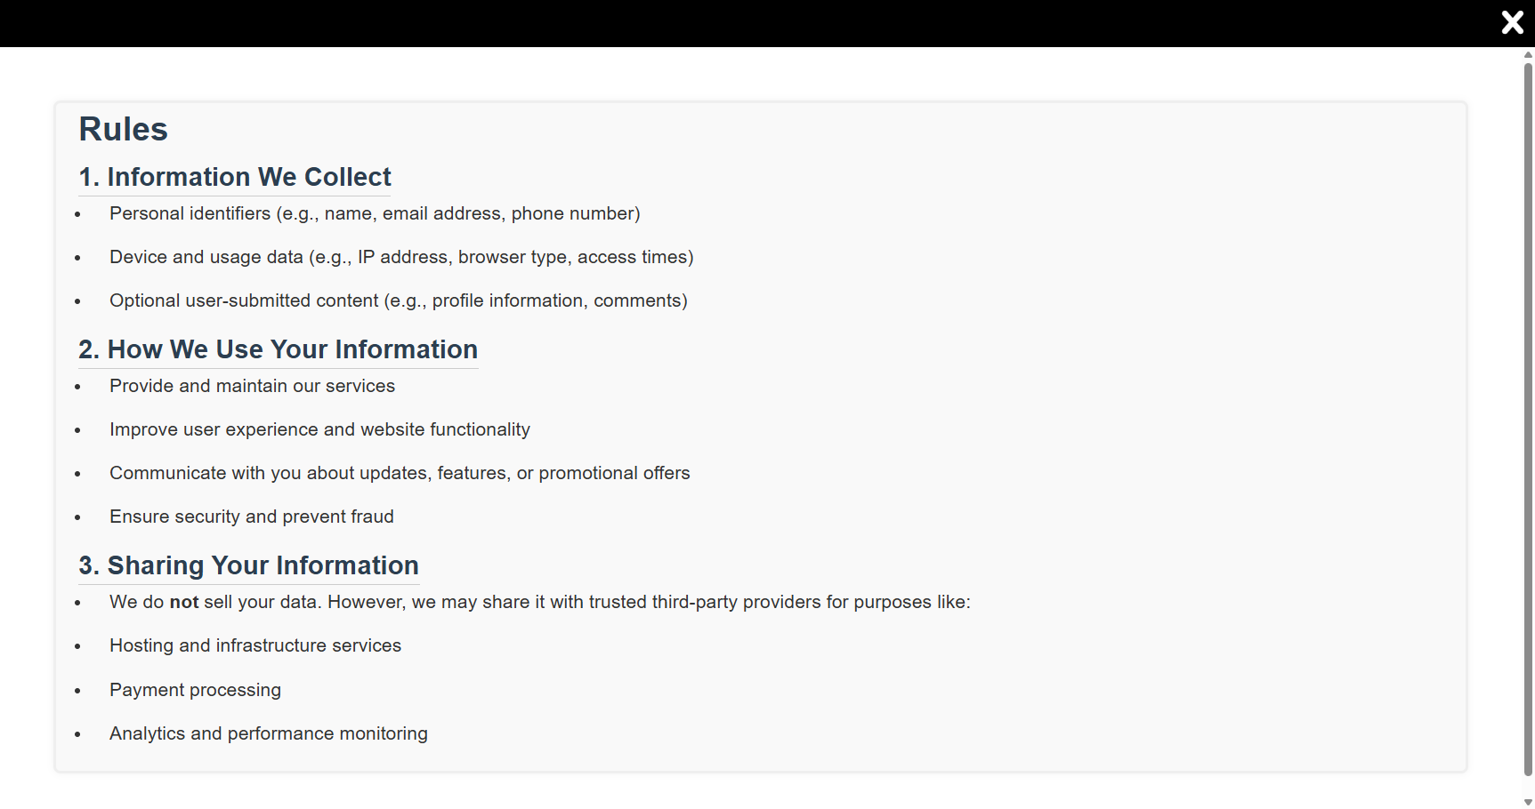Click the "Device and usage data" line
1535x809 pixels.
401,257
